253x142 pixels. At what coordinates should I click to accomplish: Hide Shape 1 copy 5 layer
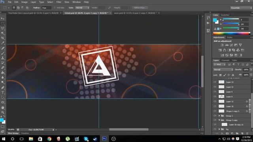[215, 111]
